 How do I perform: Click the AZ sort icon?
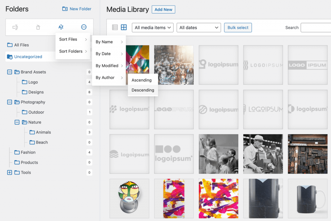click(61, 27)
